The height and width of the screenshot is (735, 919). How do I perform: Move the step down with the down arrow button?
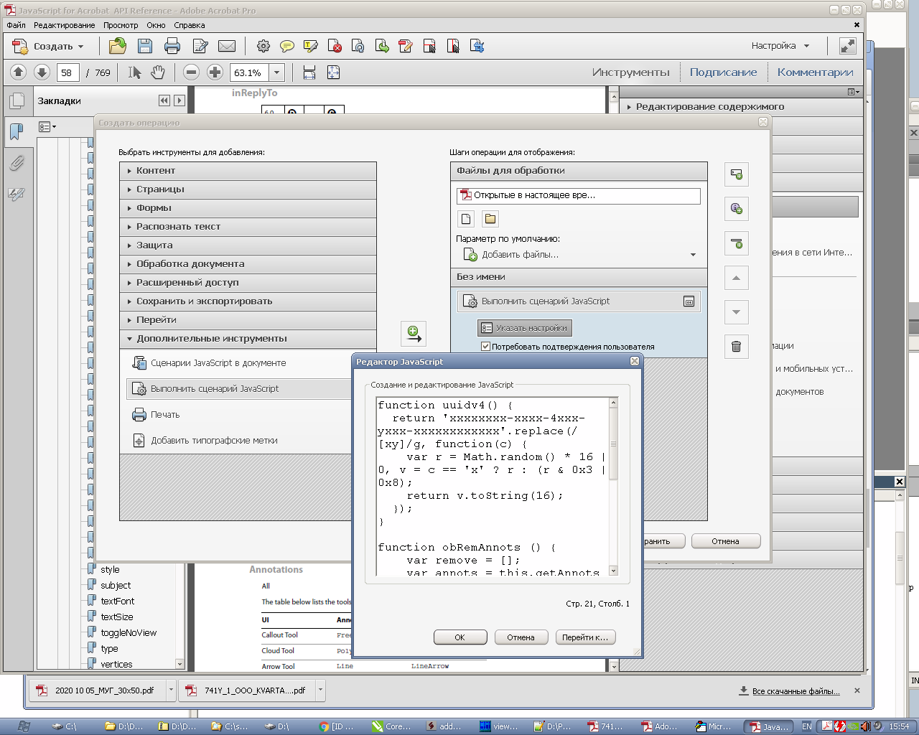click(x=736, y=312)
